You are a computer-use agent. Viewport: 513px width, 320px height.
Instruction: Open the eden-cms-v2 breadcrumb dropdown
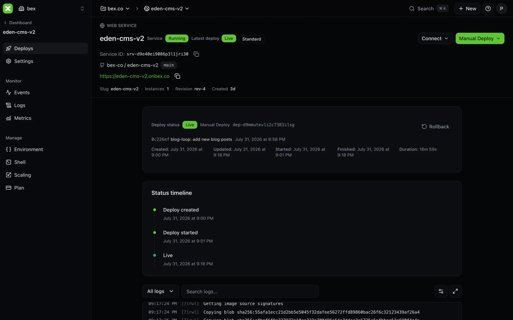[x=166, y=9]
